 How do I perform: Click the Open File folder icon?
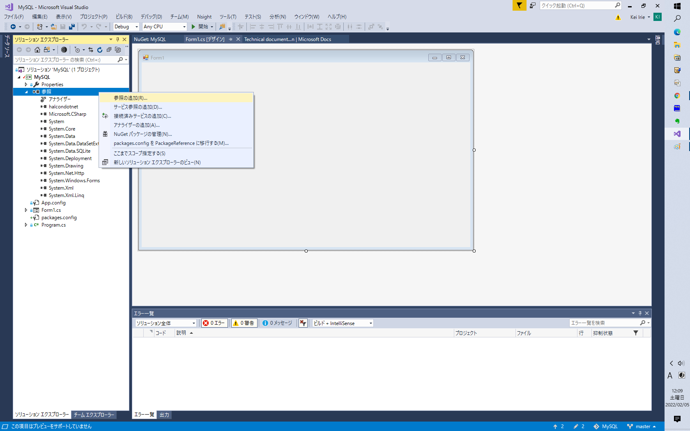coord(53,27)
